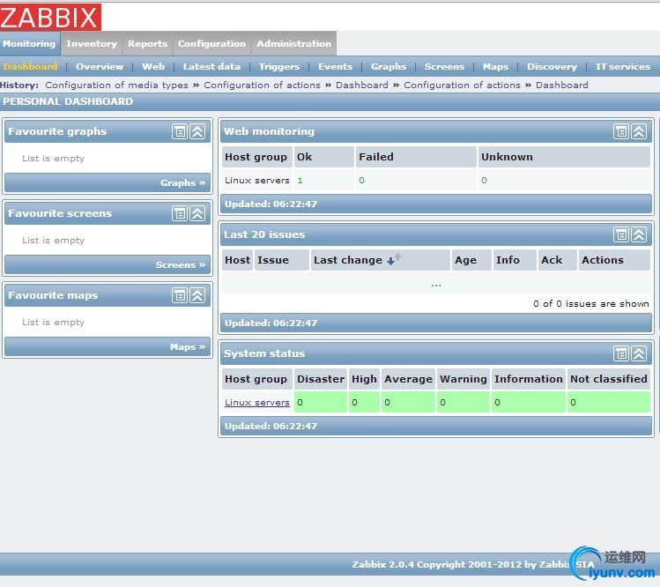Image resolution: width=660 pixels, height=587 pixels.
Task: Open the Reports main tab
Action: click(x=148, y=43)
